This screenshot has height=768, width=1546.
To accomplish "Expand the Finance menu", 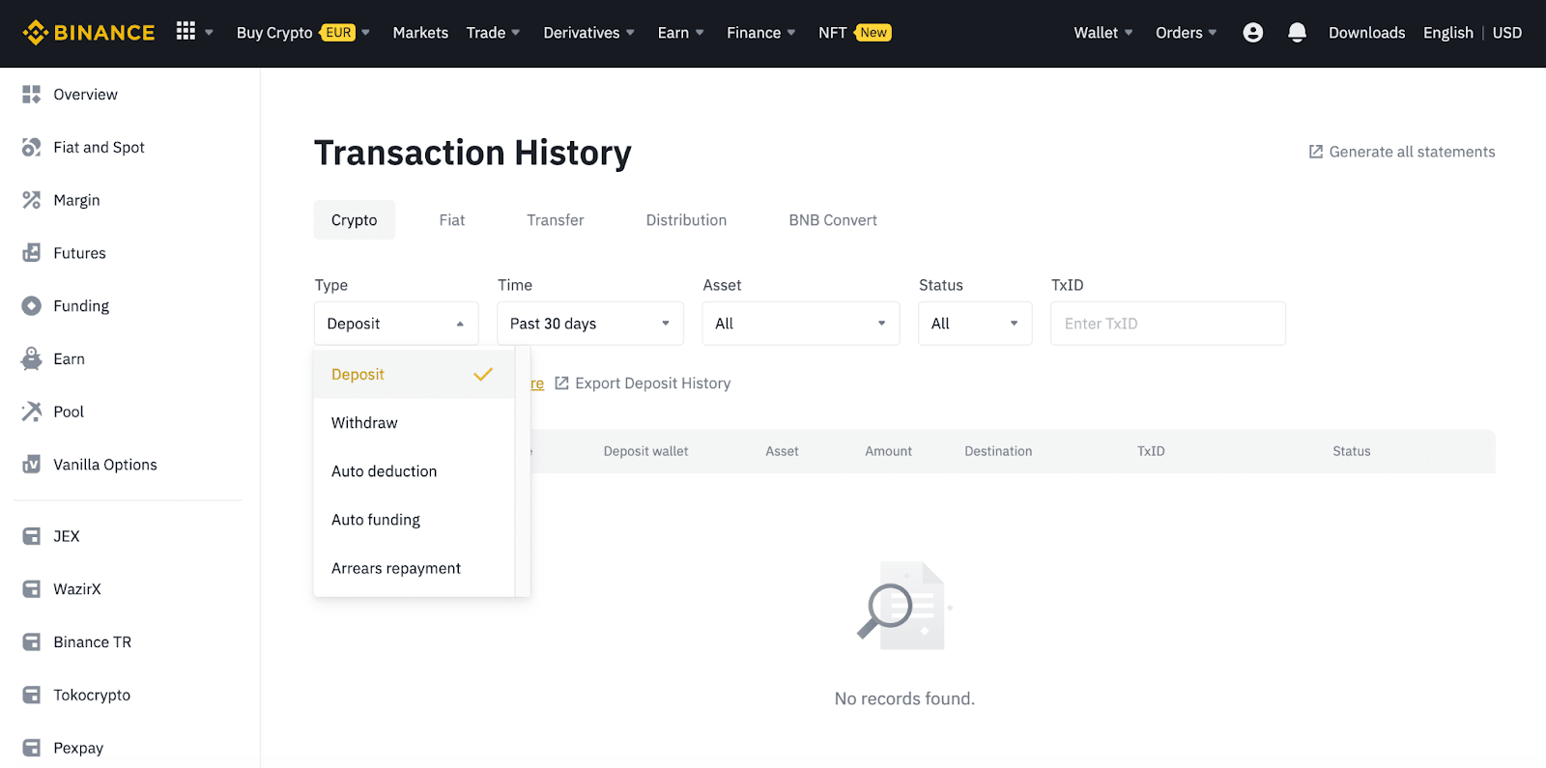I will [x=761, y=33].
